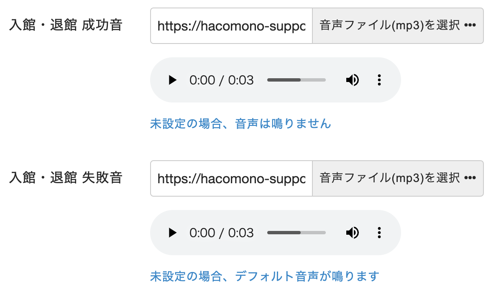Open more options for 成功音 player
This screenshot has height=287, width=496.
tap(379, 80)
